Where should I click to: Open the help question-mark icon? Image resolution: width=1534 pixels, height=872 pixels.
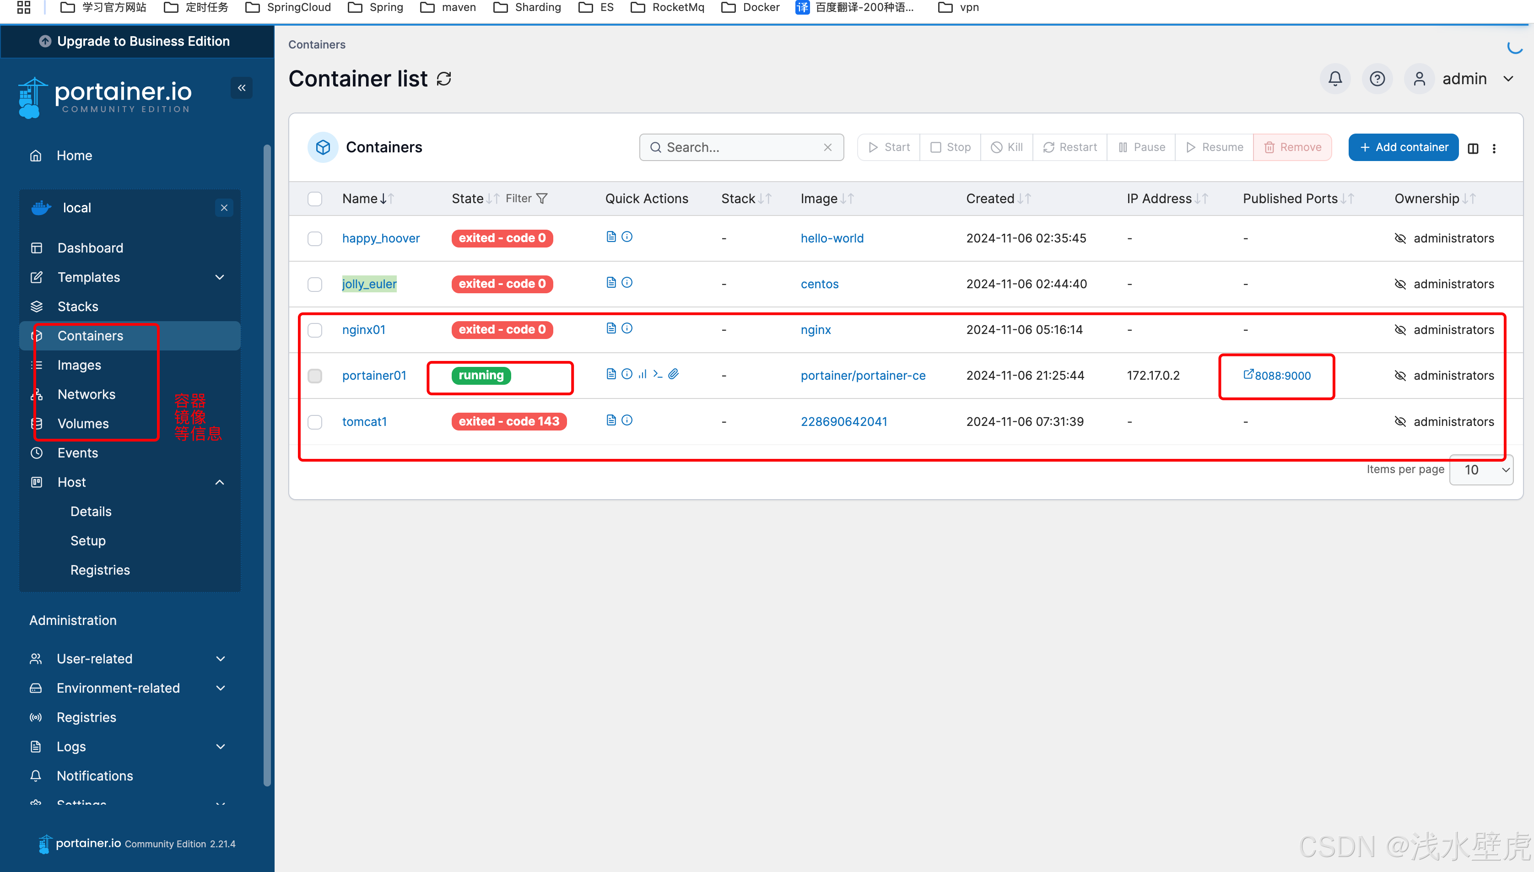pos(1377,78)
